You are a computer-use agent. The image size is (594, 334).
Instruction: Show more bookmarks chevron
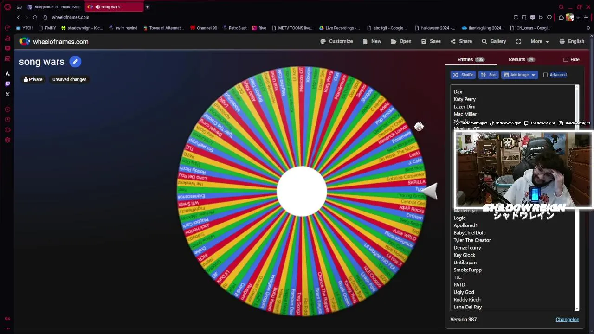point(588,28)
